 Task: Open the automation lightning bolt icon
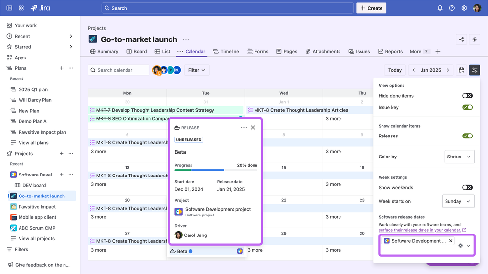pyautogui.click(x=475, y=39)
